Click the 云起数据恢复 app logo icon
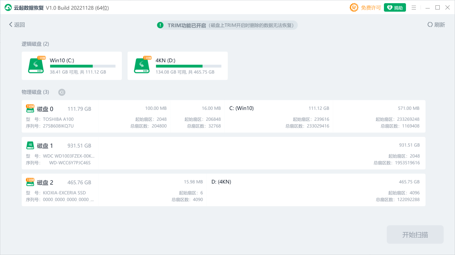The image size is (455, 255). (x=8, y=7)
